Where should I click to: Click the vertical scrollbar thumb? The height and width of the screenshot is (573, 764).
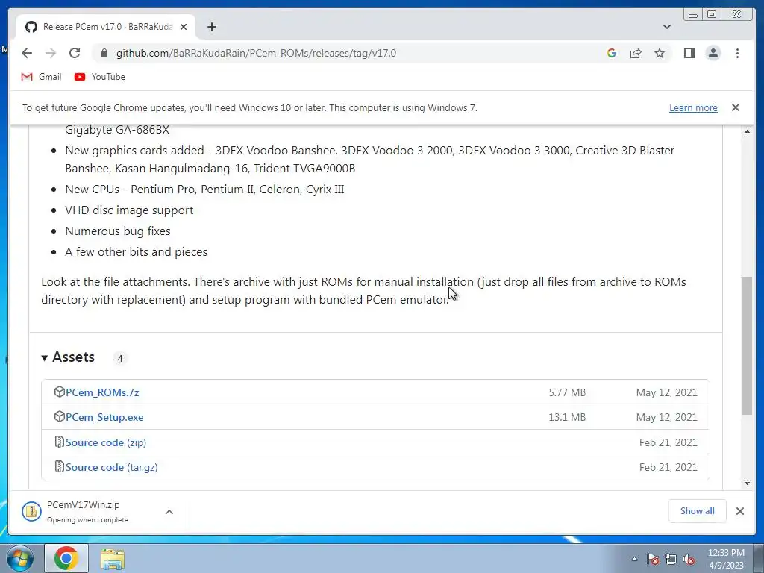747,345
